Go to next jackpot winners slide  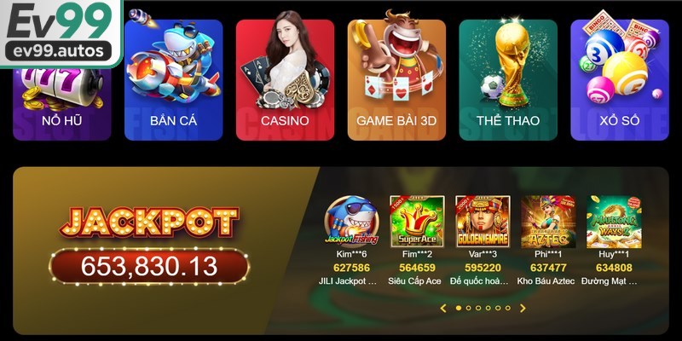point(523,308)
